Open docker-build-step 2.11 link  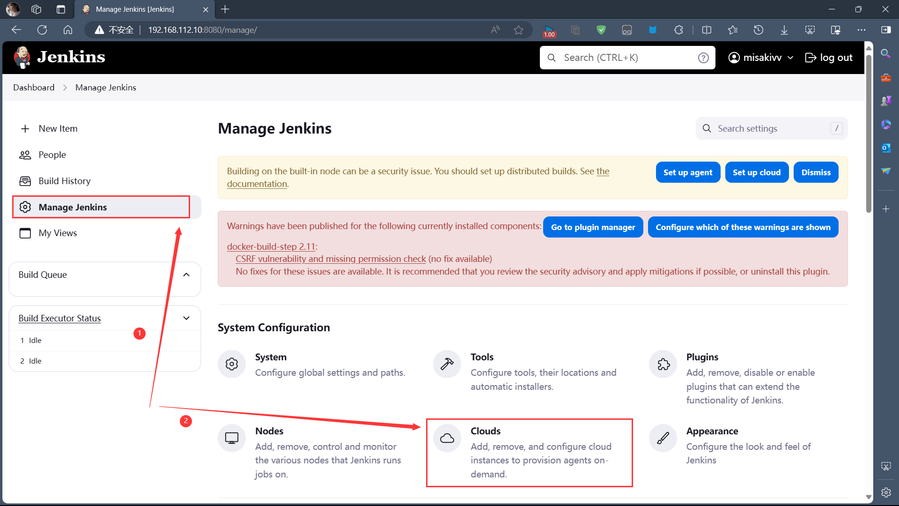(x=271, y=246)
